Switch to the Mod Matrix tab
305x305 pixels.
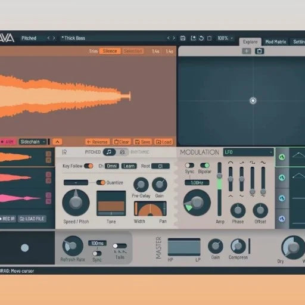click(276, 42)
